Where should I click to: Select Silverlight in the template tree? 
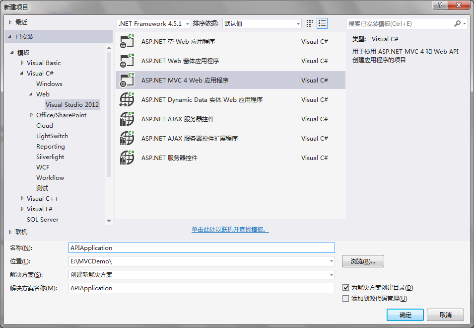(x=50, y=157)
